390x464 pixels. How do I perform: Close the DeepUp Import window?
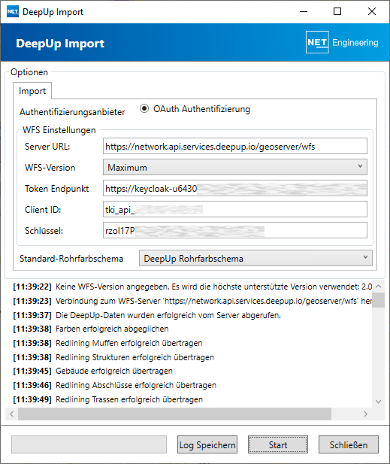[372, 11]
